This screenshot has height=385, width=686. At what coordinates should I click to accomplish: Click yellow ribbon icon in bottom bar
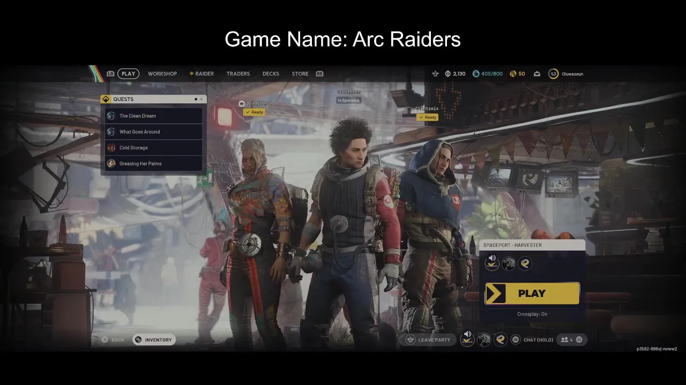[501, 340]
